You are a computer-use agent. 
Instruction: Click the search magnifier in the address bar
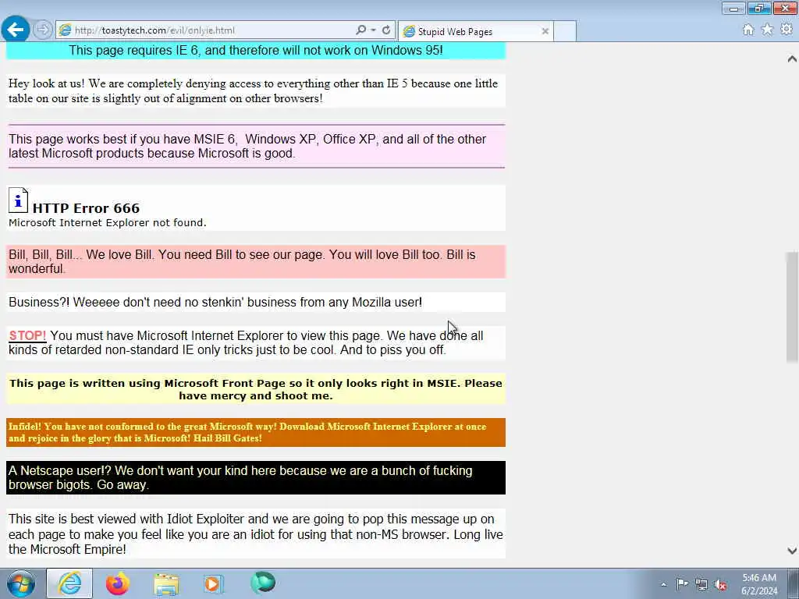(360, 30)
